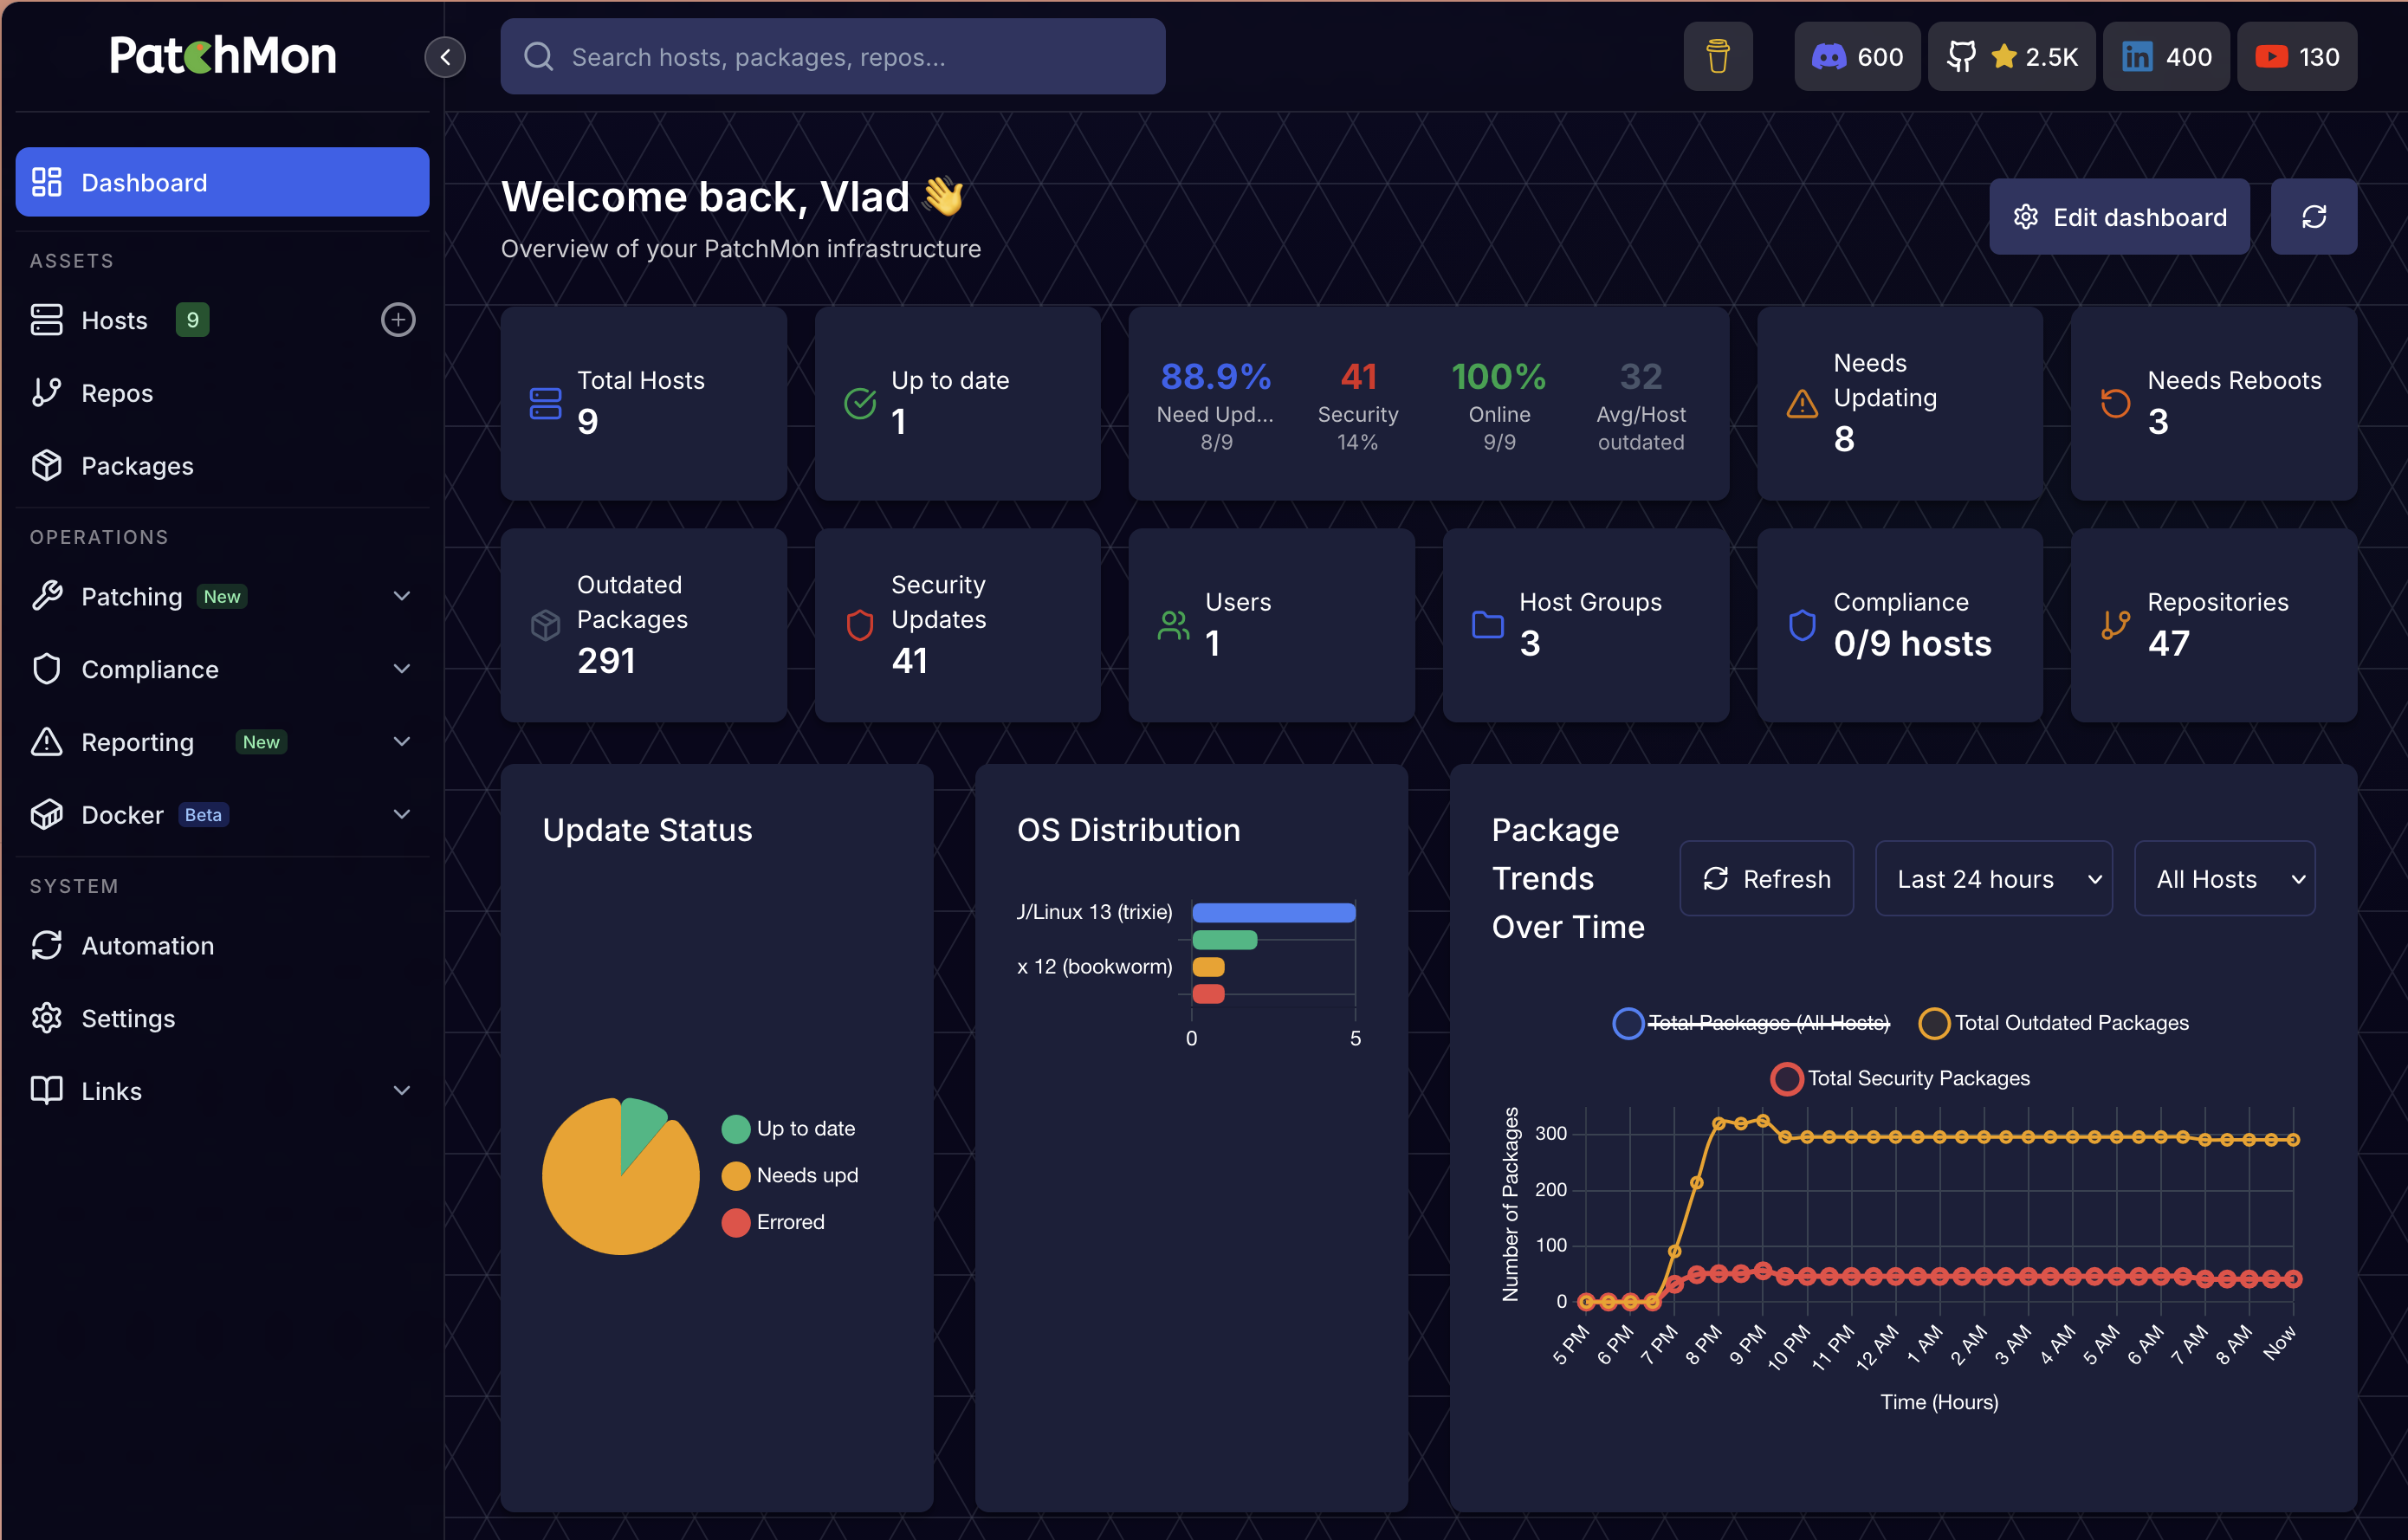Go to Hosts in sidebar
Image resolution: width=2408 pixels, height=1540 pixels.
point(114,320)
